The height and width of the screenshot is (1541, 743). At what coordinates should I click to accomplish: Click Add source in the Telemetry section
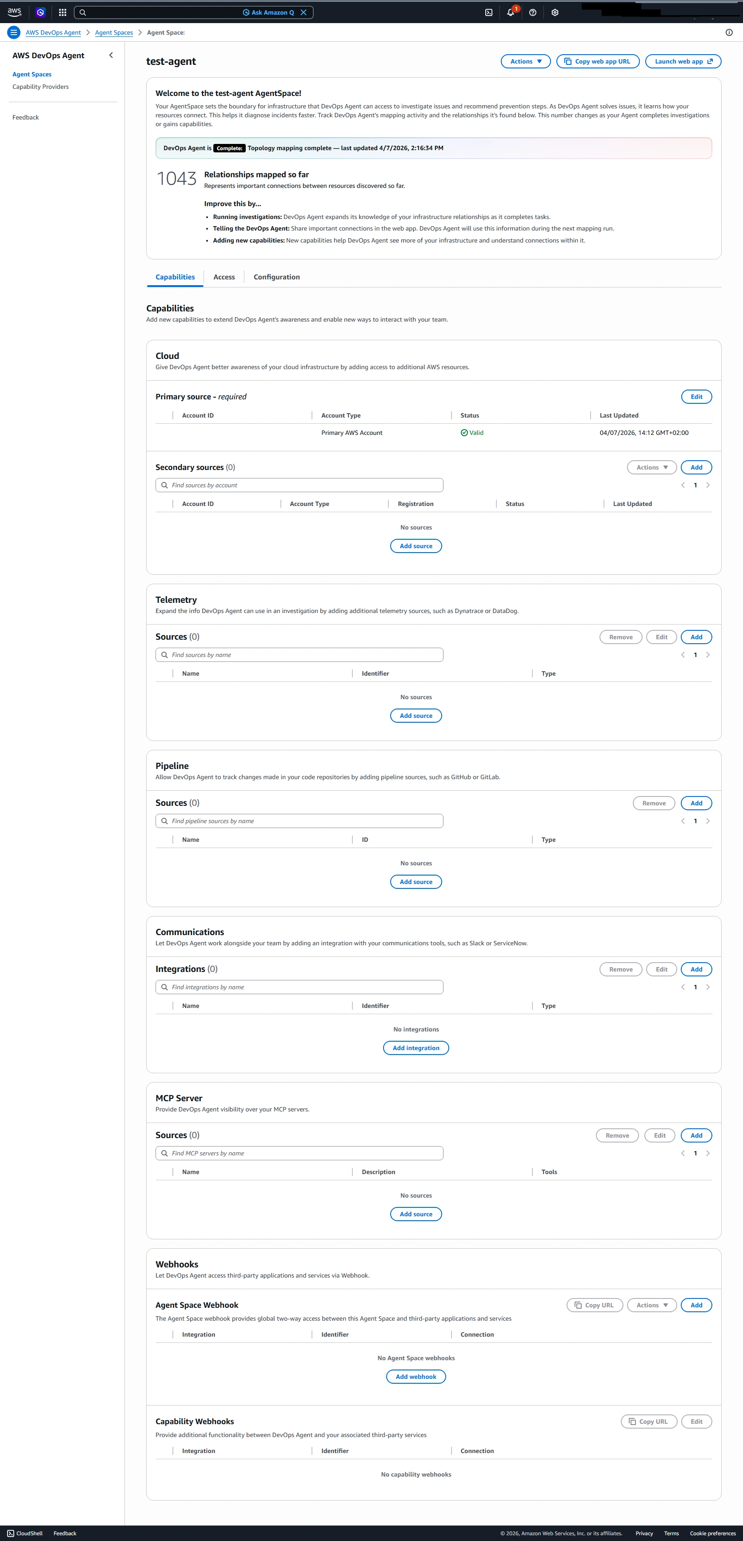click(416, 716)
